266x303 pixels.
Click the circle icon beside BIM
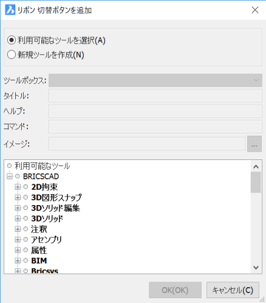point(26,260)
